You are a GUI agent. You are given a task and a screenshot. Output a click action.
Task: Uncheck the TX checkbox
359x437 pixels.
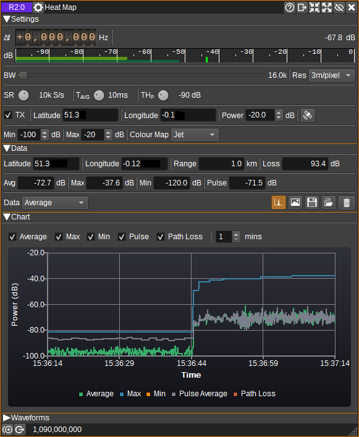[x=8, y=115]
